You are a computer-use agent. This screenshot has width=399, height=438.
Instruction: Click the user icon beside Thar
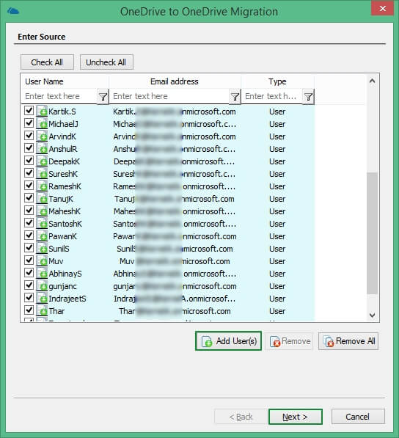click(42, 311)
